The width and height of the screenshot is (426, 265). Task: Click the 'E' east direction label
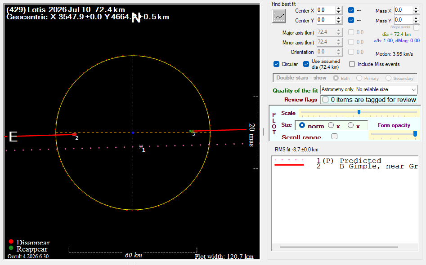pyautogui.click(x=13, y=137)
